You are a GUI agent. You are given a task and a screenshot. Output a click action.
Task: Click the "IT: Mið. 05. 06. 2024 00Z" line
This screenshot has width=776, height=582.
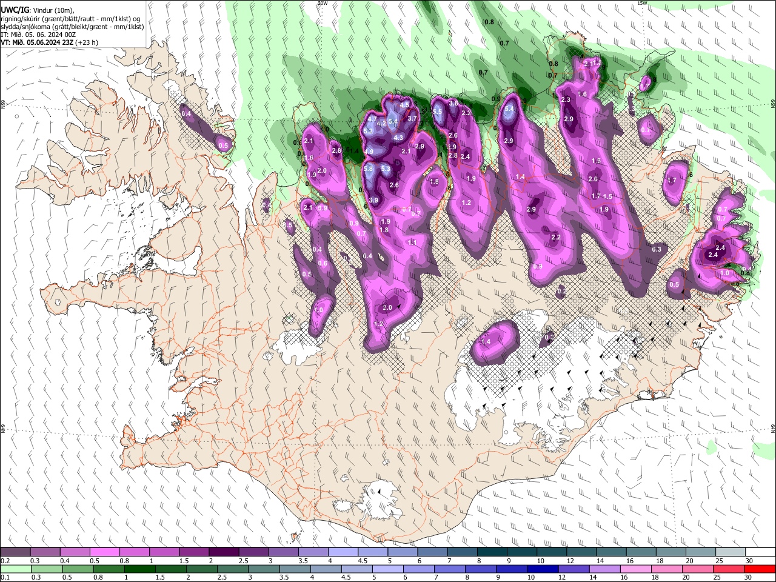coord(38,35)
